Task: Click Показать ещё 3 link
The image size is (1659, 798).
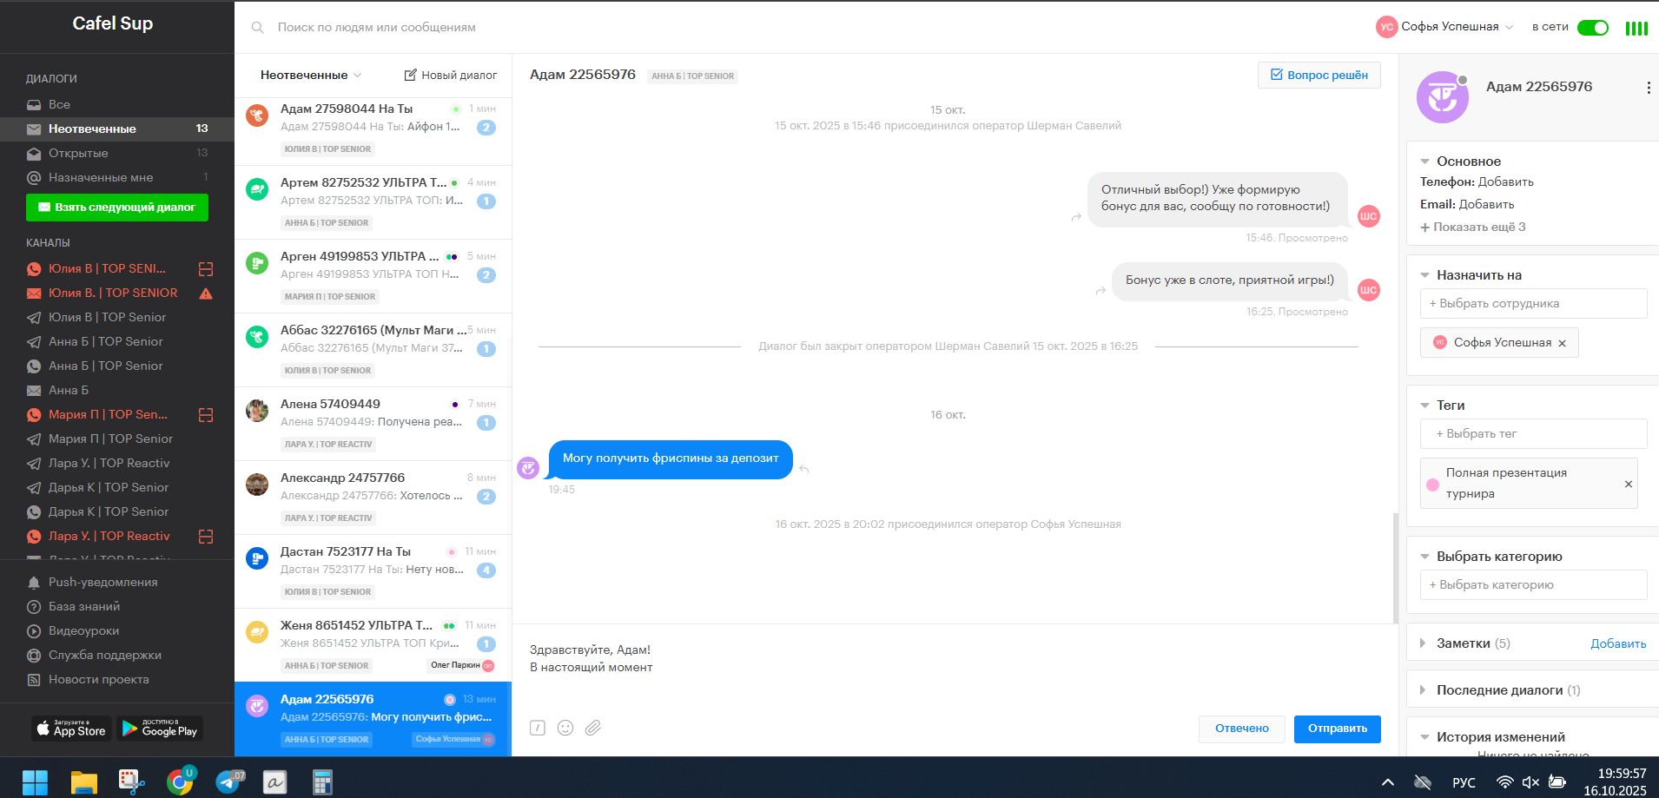Action: click(1473, 228)
